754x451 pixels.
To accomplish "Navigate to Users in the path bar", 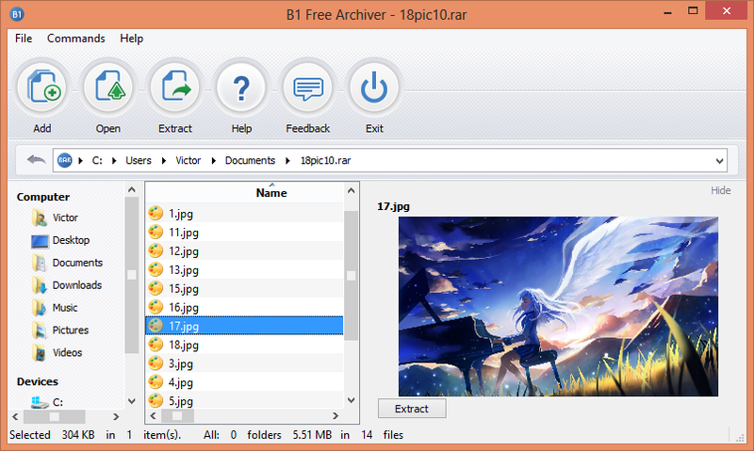I will [x=139, y=160].
